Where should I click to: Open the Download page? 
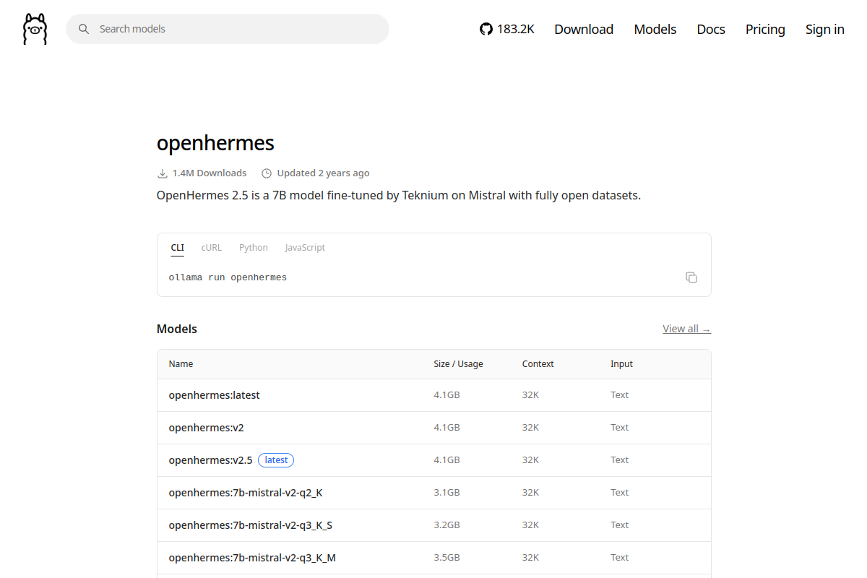pos(584,29)
